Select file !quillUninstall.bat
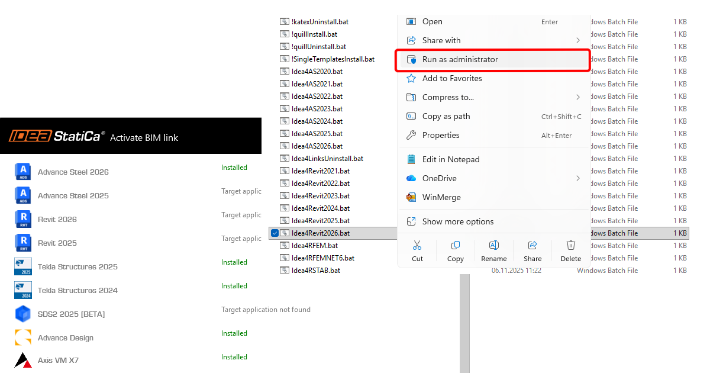The width and height of the screenshot is (710, 373). point(319,47)
